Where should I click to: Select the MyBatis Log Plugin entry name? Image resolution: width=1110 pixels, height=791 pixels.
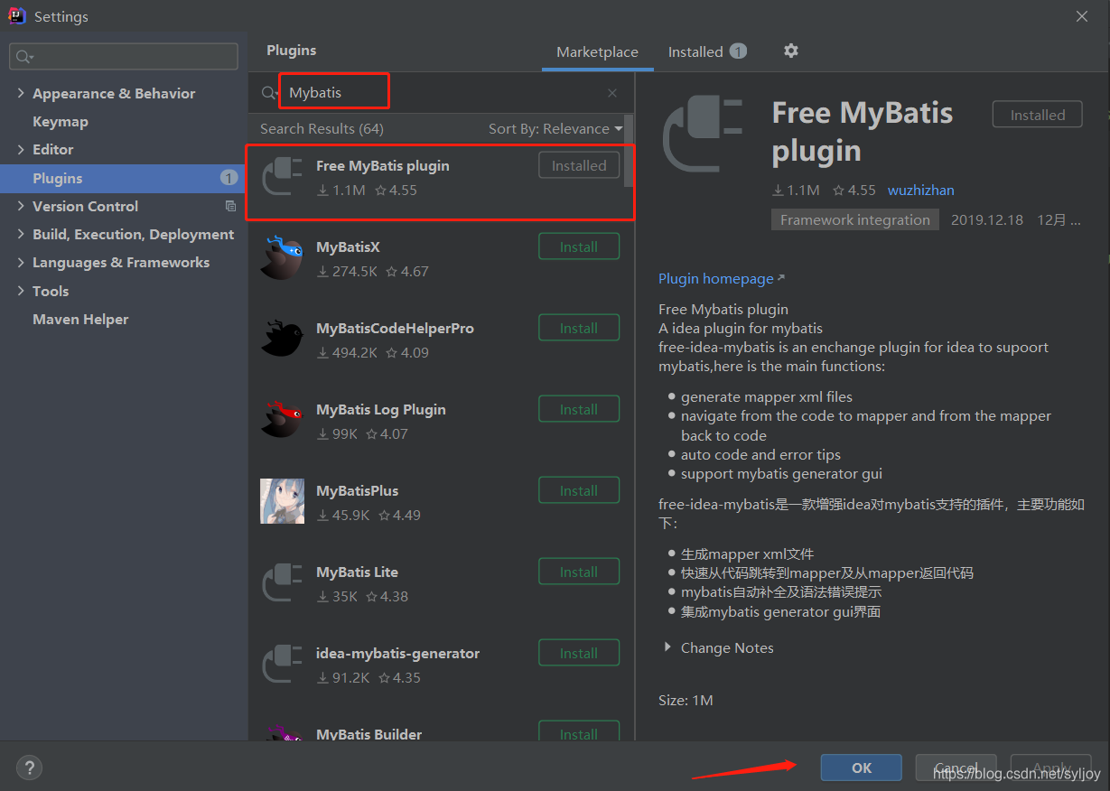tap(381, 409)
